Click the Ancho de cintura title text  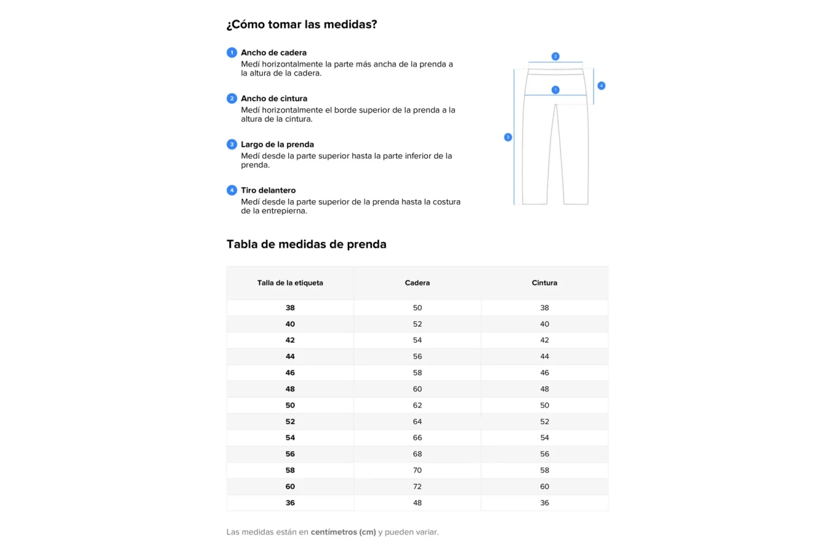274,98
